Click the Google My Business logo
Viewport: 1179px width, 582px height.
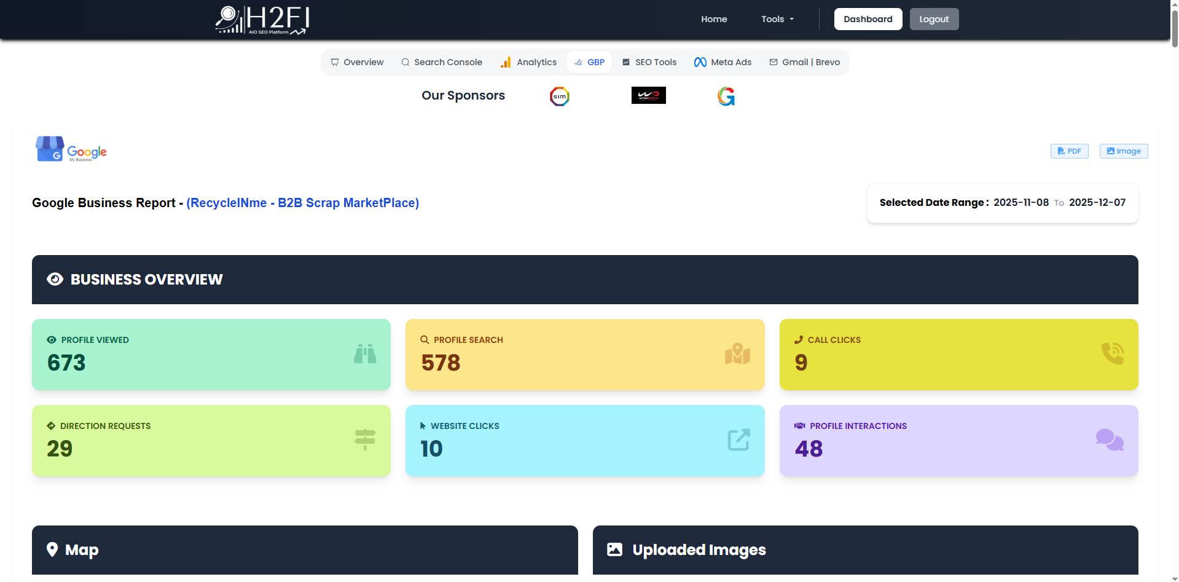click(x=70, y=149)
